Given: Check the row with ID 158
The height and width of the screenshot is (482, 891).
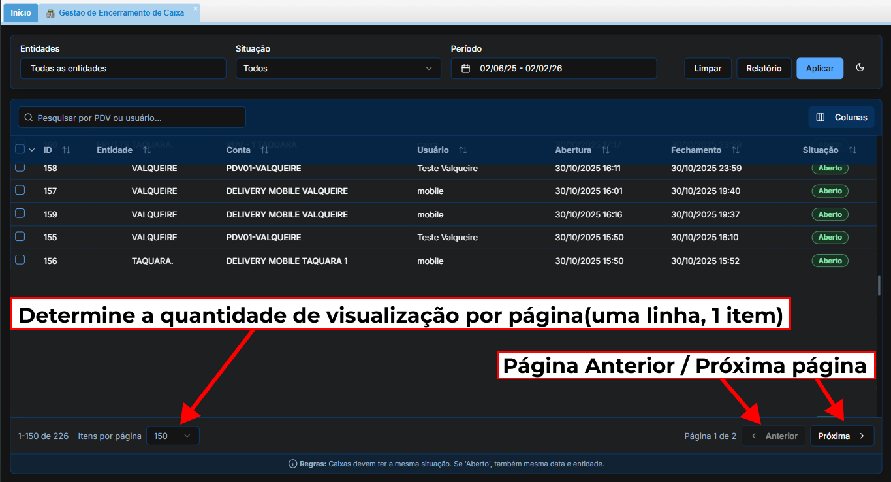Looking at the screenshot, I should (x=20, y=168).
